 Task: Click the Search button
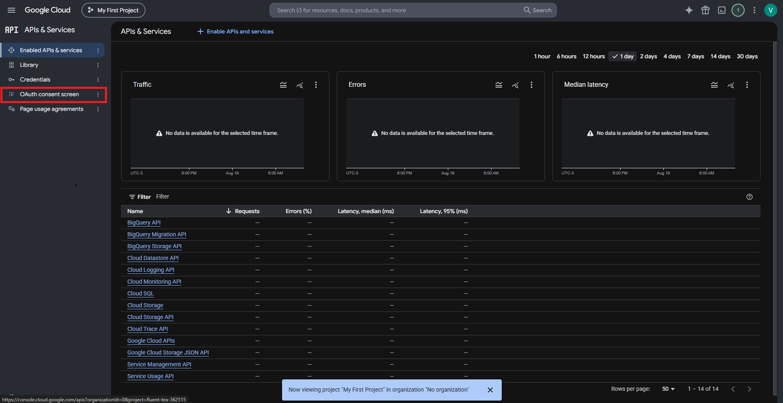click(538, 10)
